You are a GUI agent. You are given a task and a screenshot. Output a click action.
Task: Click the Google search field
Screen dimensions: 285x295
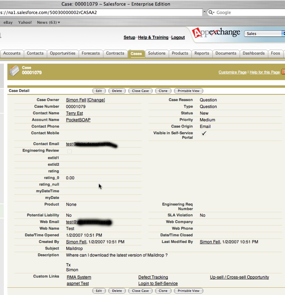pyautogui.click(x=246, y=13)
